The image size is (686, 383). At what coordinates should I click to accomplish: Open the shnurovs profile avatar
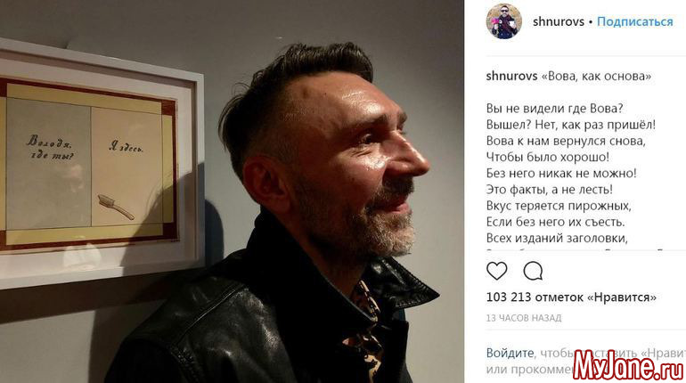(503, 21)
